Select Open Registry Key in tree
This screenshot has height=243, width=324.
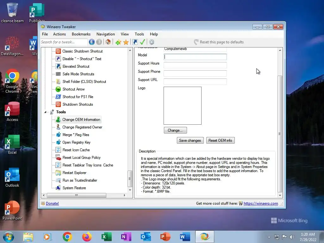pos(76,142)
